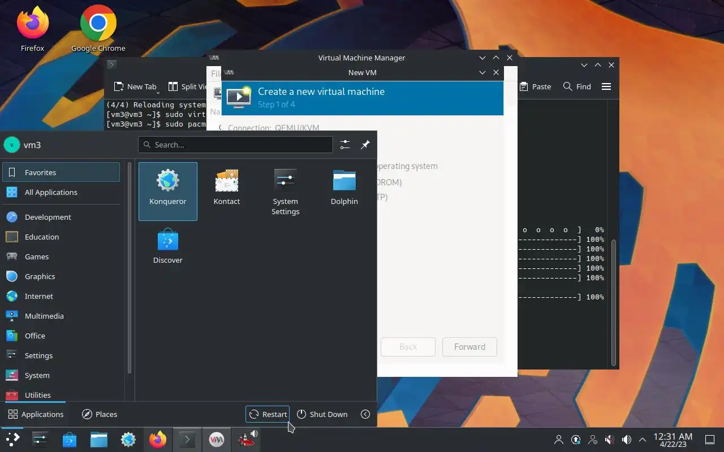
Task: Open software updates tray icon
Action: (x=576, y=440)
